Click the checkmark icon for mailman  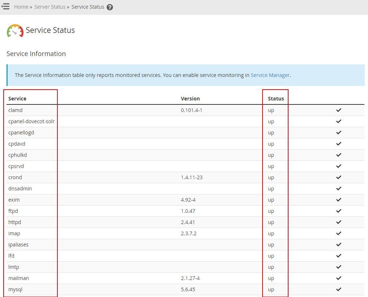338,278
